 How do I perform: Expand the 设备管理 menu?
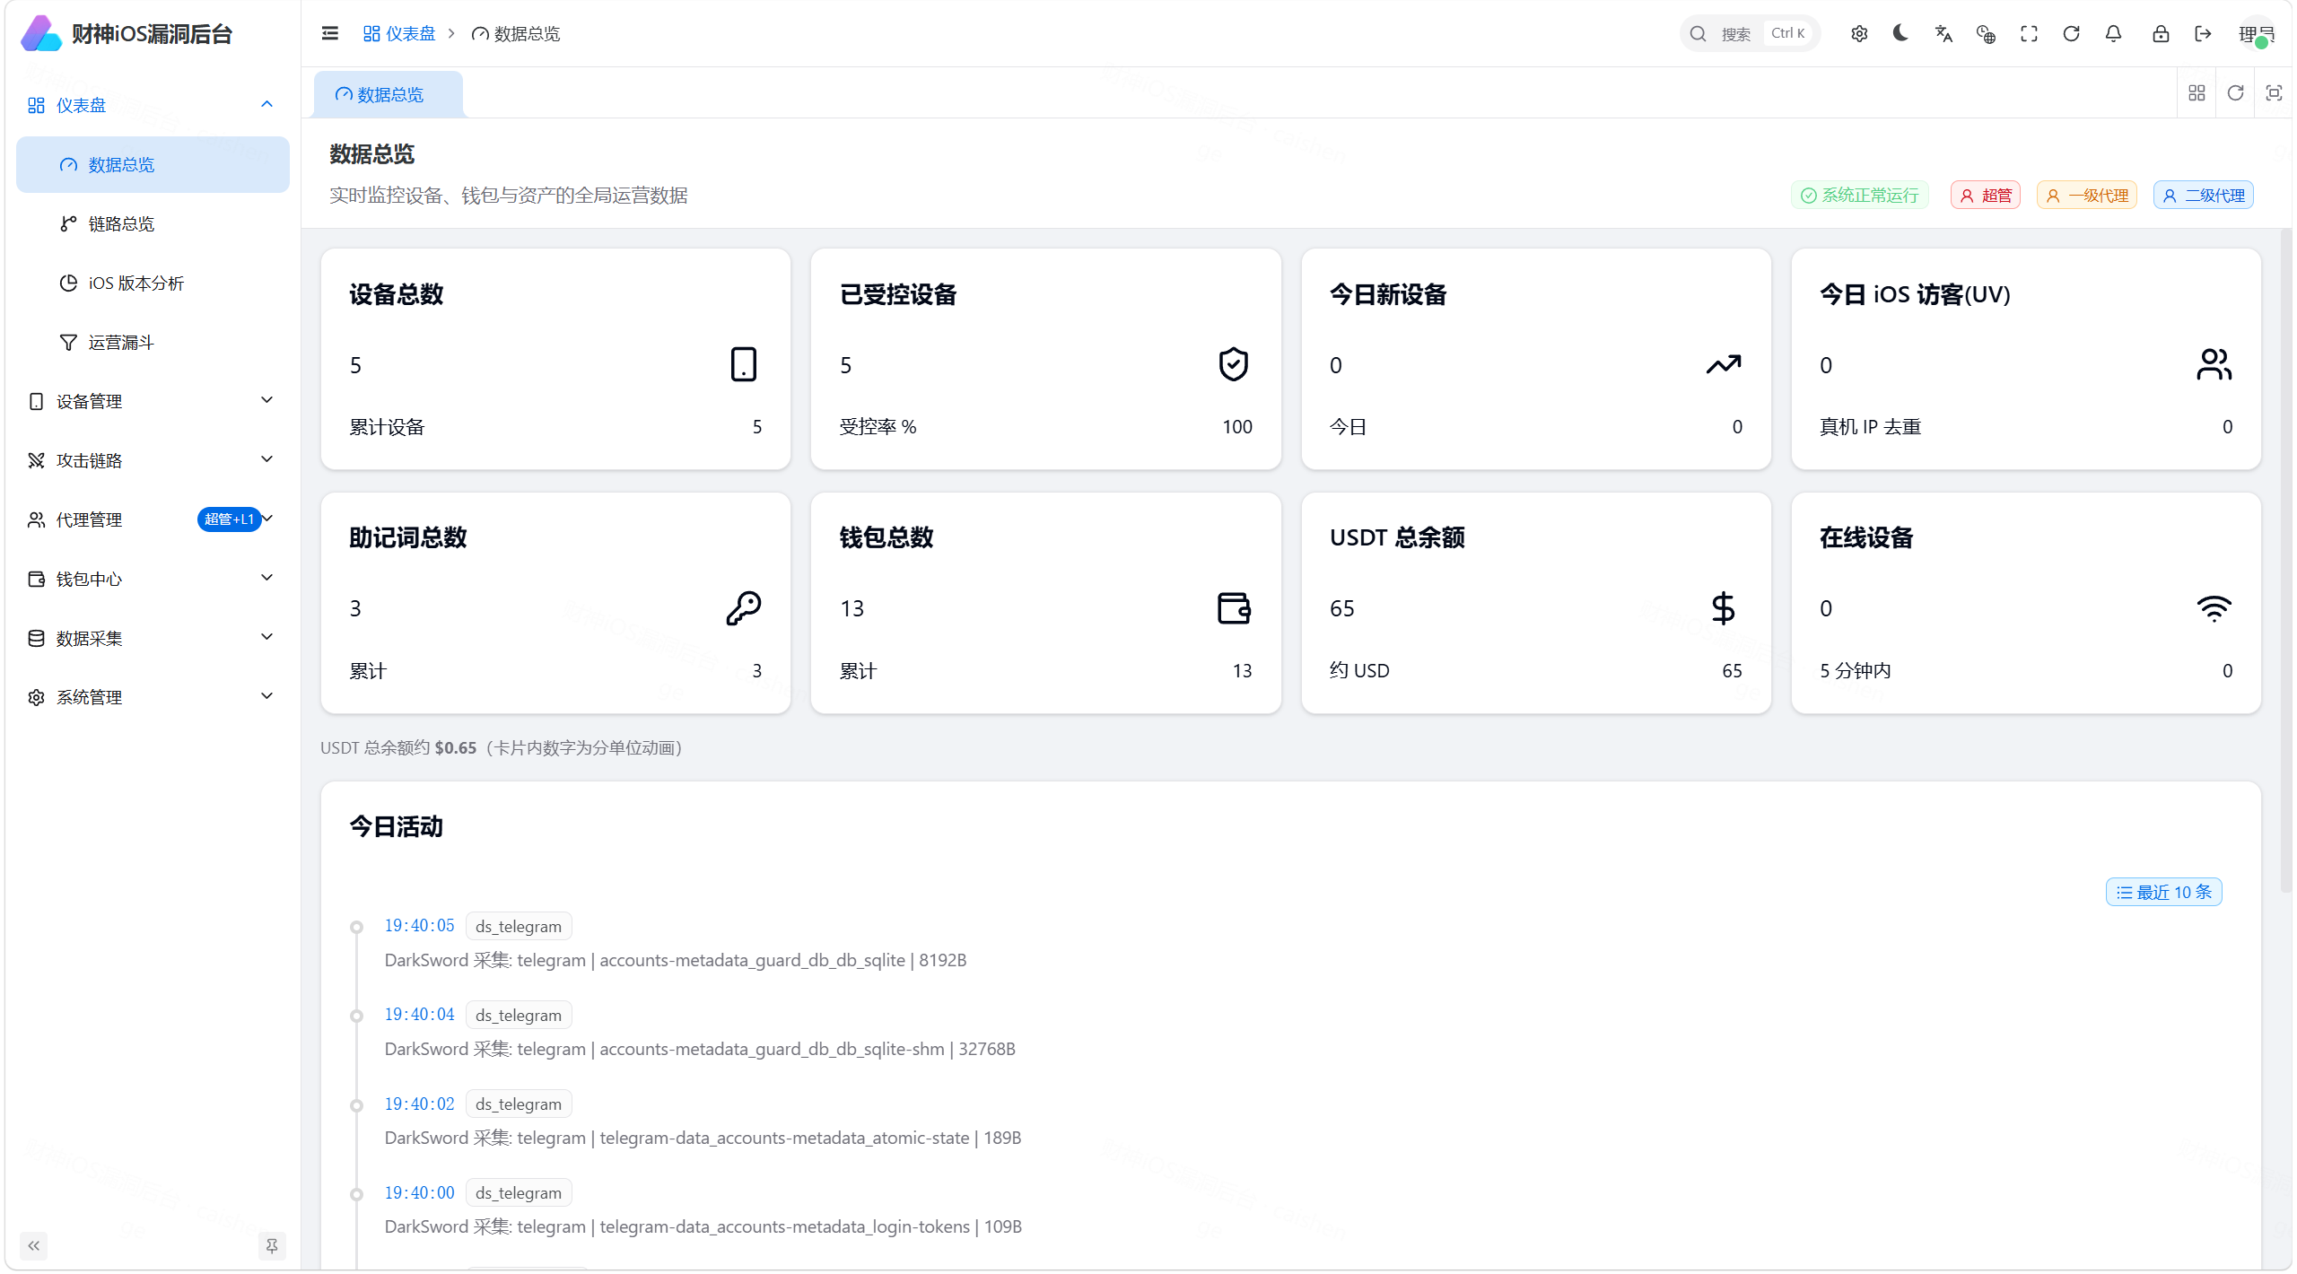click(153, 401)
